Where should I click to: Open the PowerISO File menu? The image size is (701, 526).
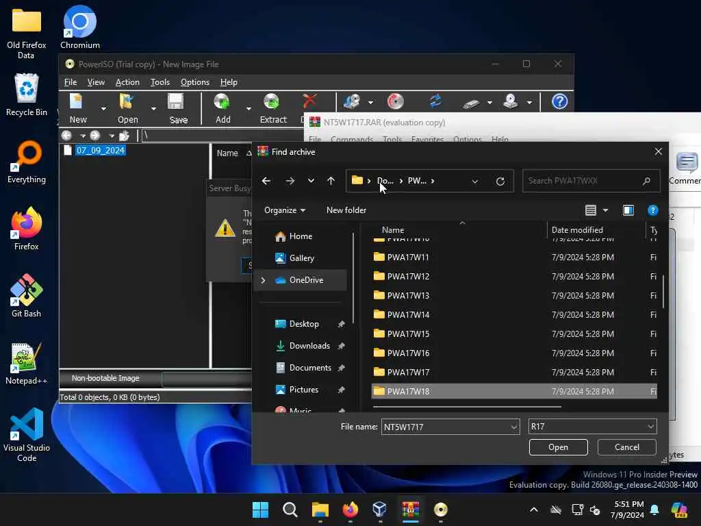point(71,82)
